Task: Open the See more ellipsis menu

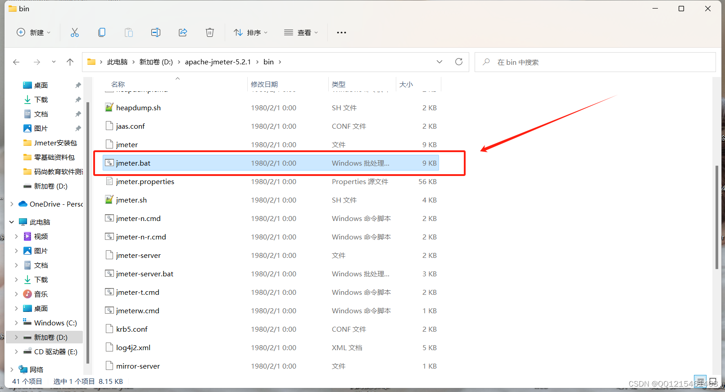Action: click(342, 32)
